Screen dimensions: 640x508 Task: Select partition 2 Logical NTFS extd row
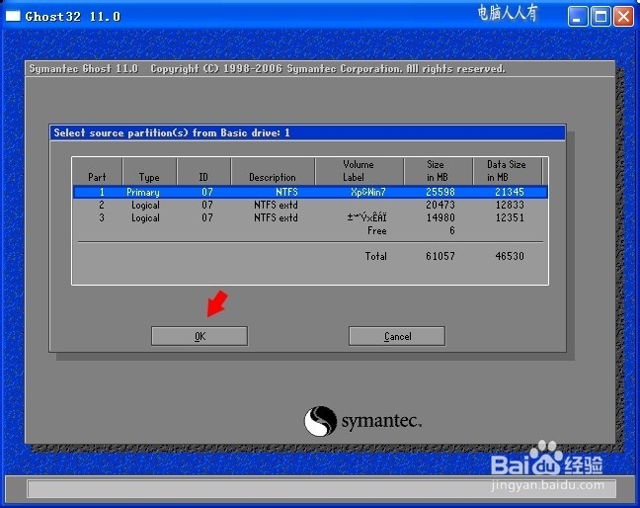pos(310,205)
